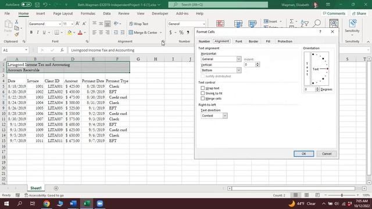Switch to the Number tab in Format Cells
The height and width of the screenshot is (209, 372).
click(x=204, y=41)
